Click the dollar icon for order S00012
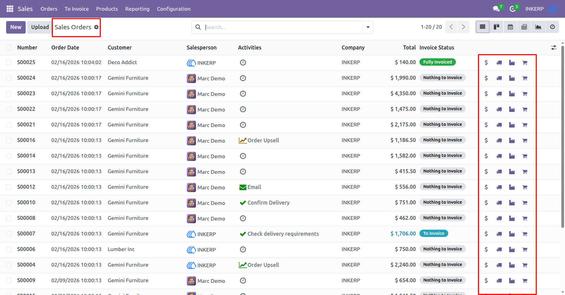The height and width of the screenshot is (295, 565). (486, 187)
